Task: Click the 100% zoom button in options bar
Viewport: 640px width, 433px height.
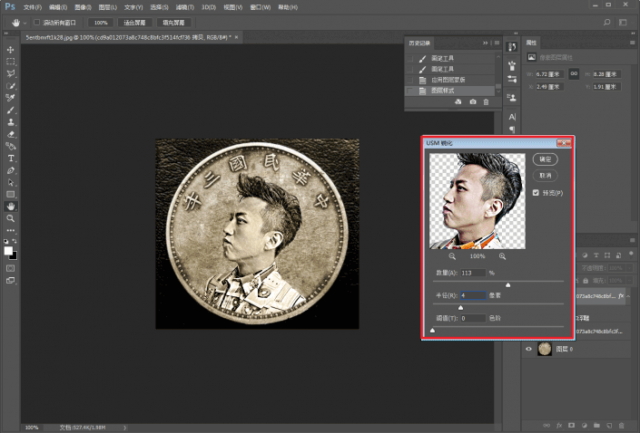Action: tap(101, 23)
